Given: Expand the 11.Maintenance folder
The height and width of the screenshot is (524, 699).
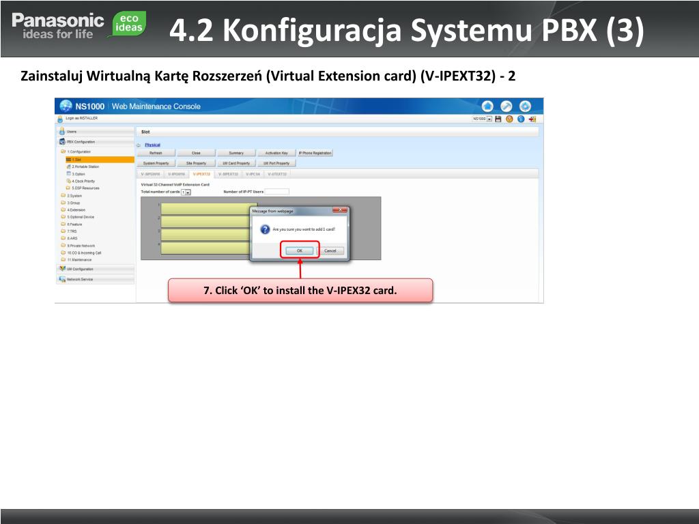Looking at the screenshot, I should 63,260.
